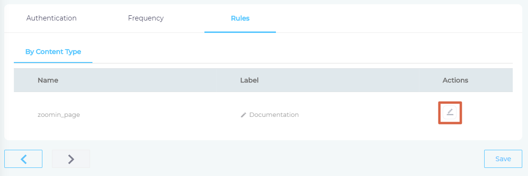
Task: Click the pencil icon beside Documentation label
Action: (x=244, y=115)
